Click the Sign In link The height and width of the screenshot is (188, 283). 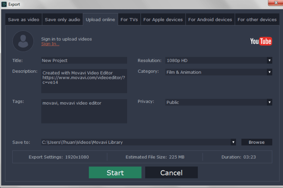(50, 44)
